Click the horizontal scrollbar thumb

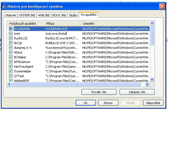point(76,84)
